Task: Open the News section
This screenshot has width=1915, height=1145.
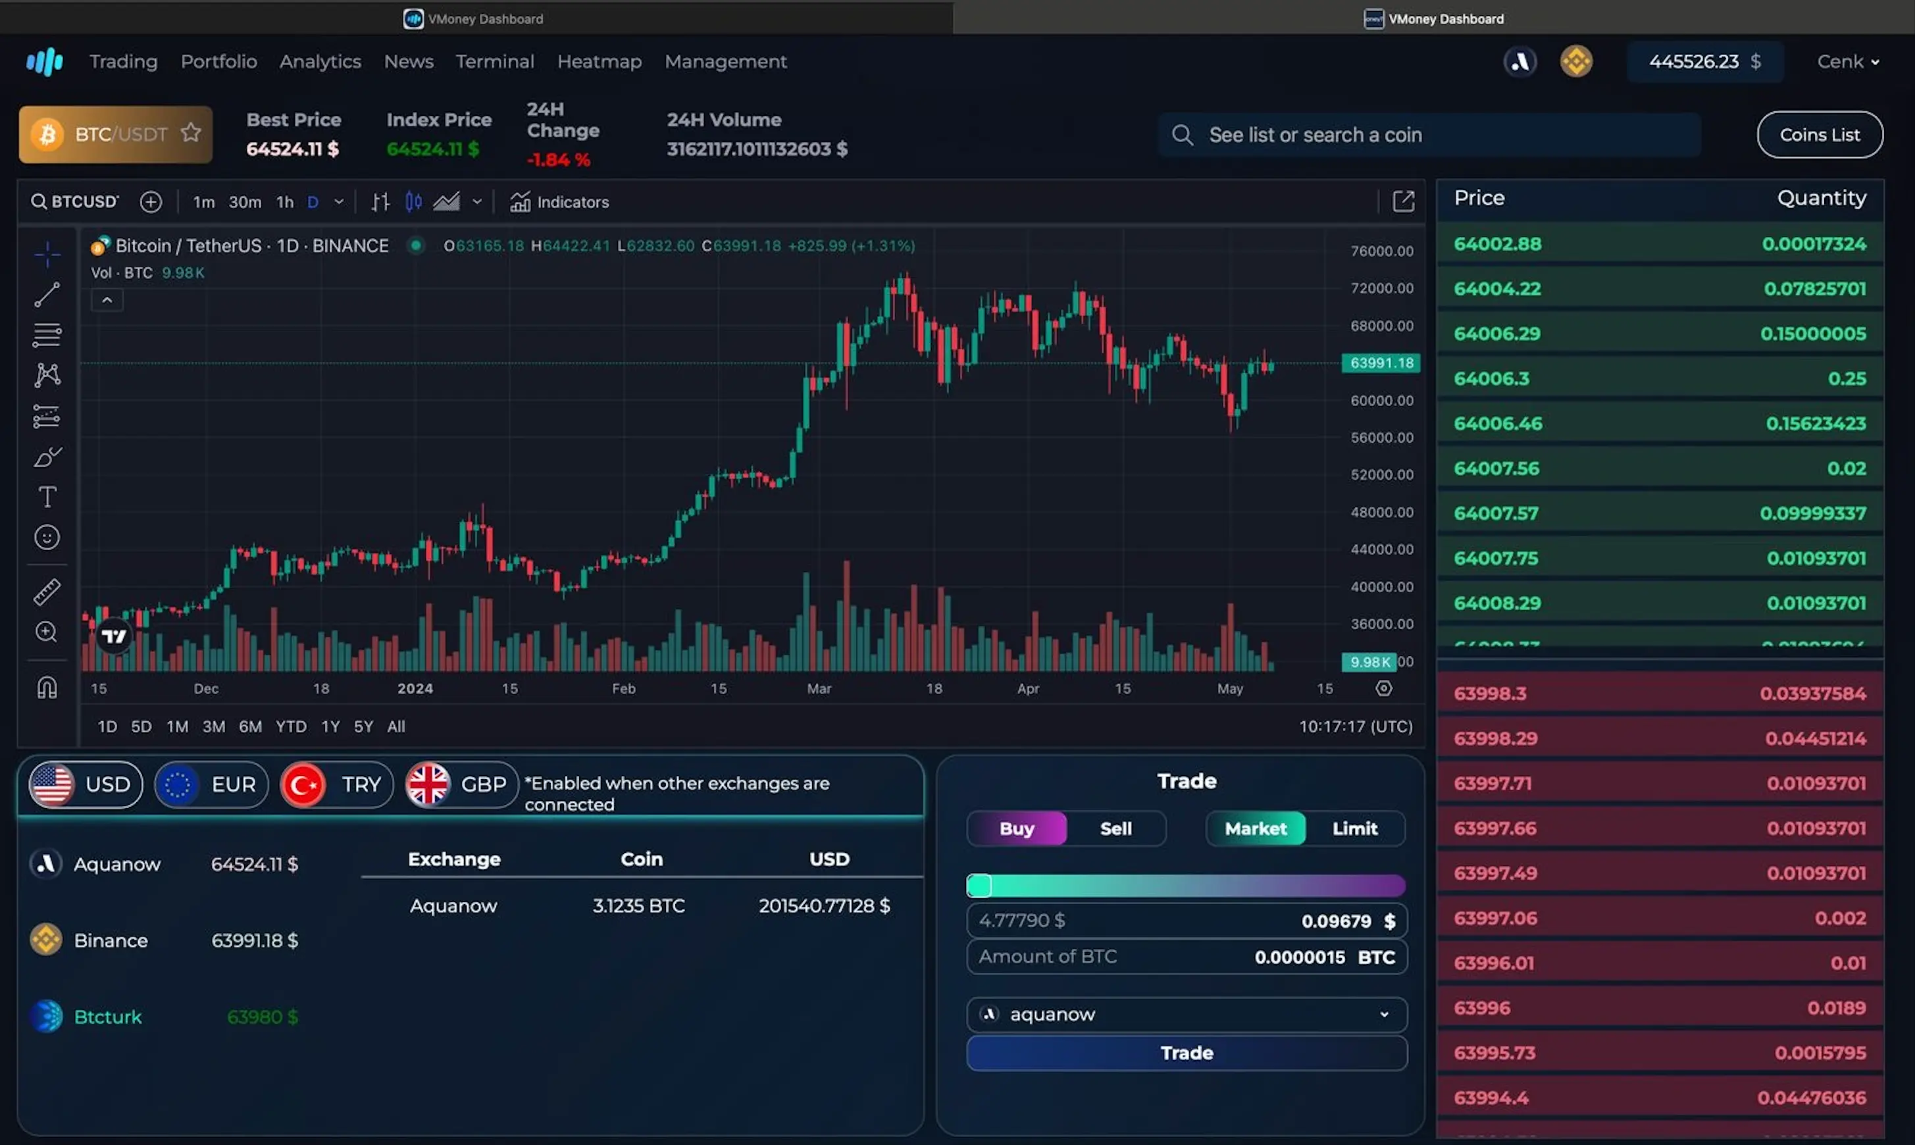Action: pos(409,62)
